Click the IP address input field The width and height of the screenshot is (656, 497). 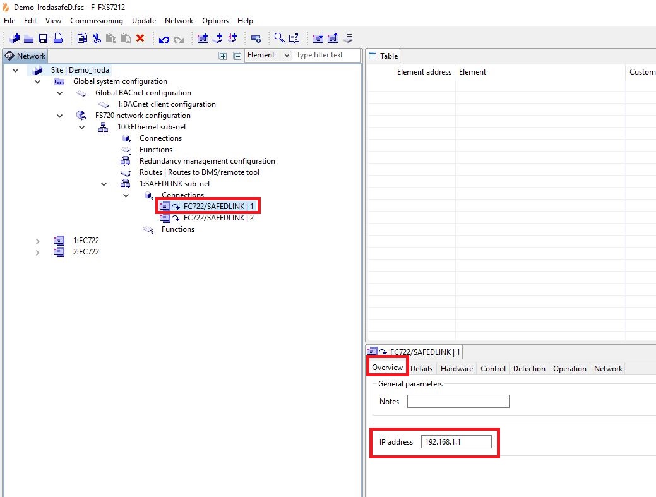point(456,442)
